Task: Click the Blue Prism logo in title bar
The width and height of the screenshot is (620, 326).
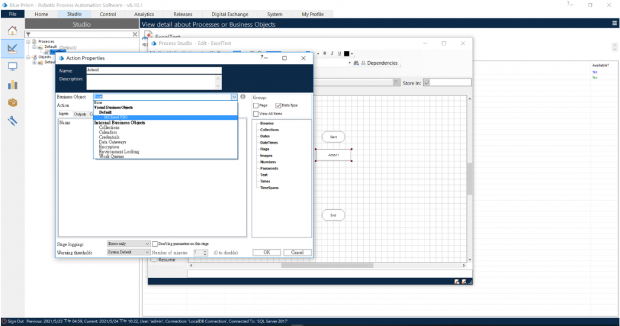Action: (5, 5)
